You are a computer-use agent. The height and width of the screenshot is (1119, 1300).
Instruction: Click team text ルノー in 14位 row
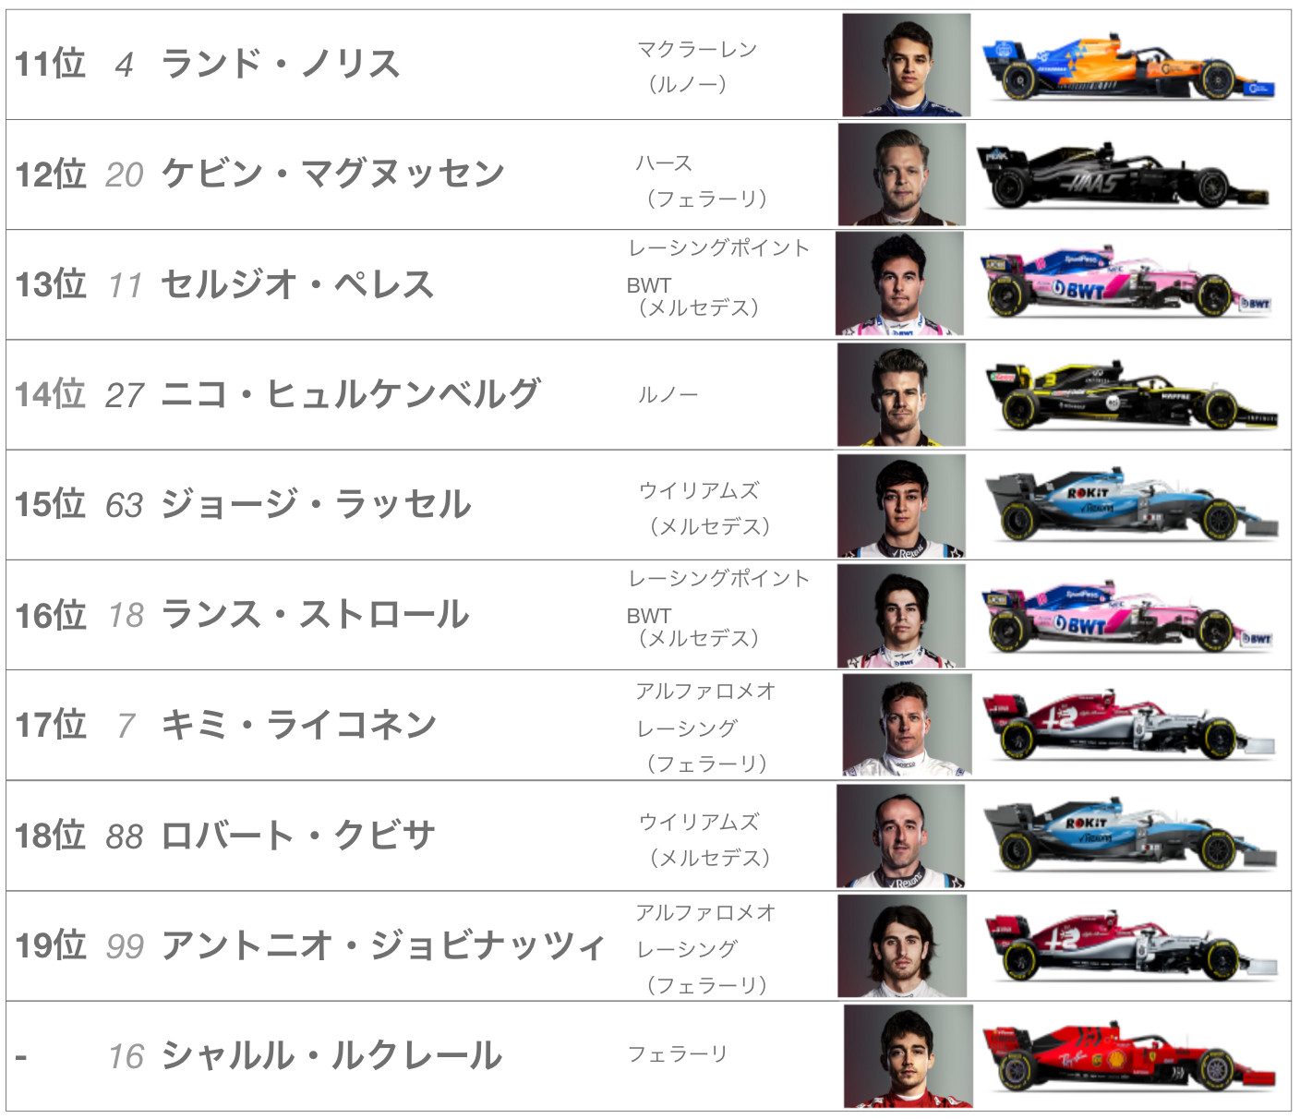(668, 395)
